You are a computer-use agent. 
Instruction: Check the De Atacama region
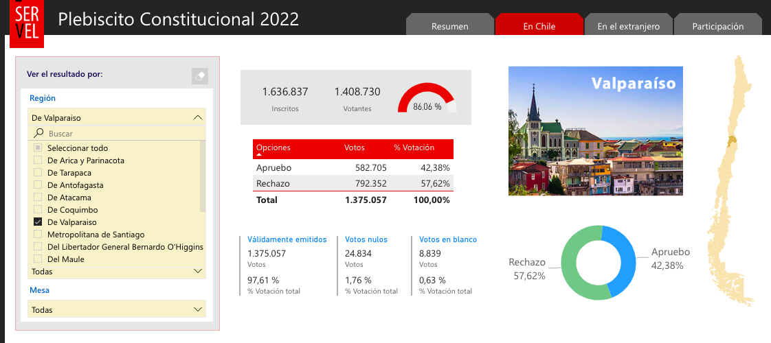[38, 198]
